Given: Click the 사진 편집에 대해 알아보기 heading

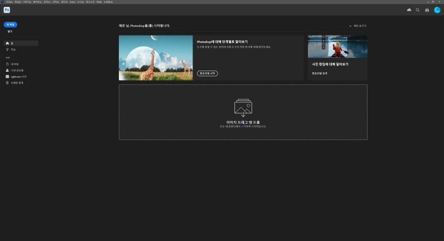Looking at the screenshot, I should pyautogui.click(x=330, y=64).
